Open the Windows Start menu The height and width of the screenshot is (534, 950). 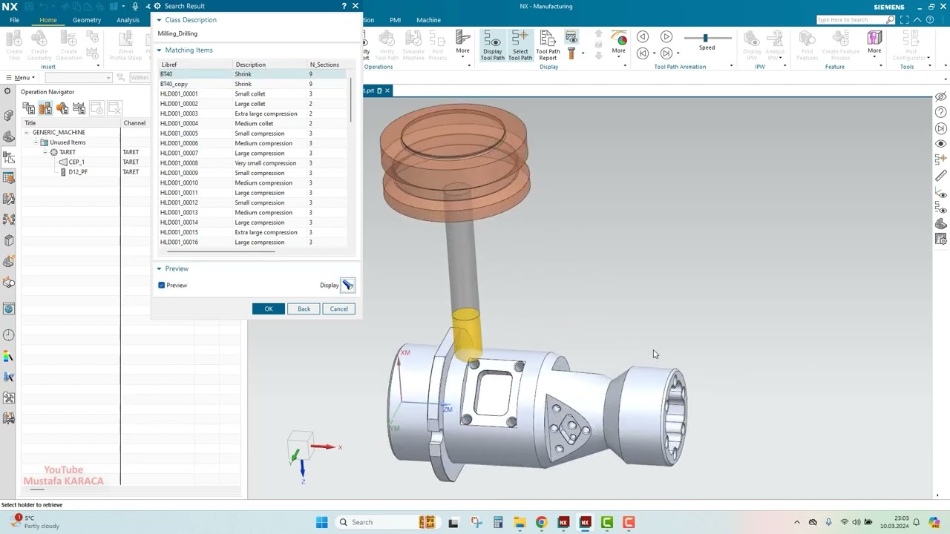[x=321, y=523]
